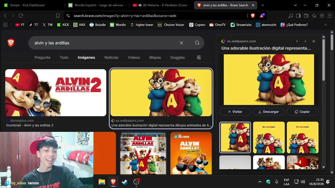This screenshot has height=188, width=335.
Task: Close the image preview panel
Action: pyautogui.click(x=314, y=41)
